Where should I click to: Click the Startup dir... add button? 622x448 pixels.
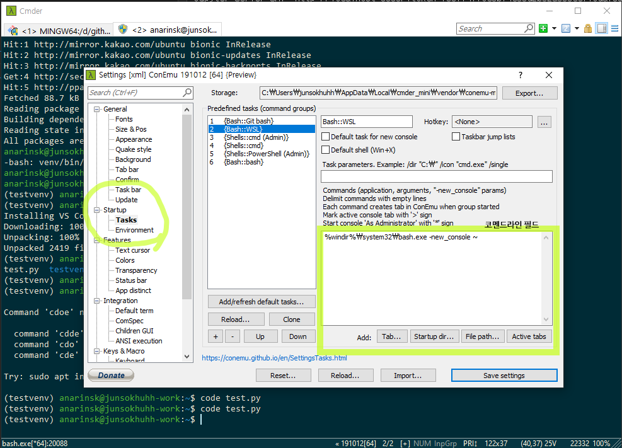(x=434, y=336)
